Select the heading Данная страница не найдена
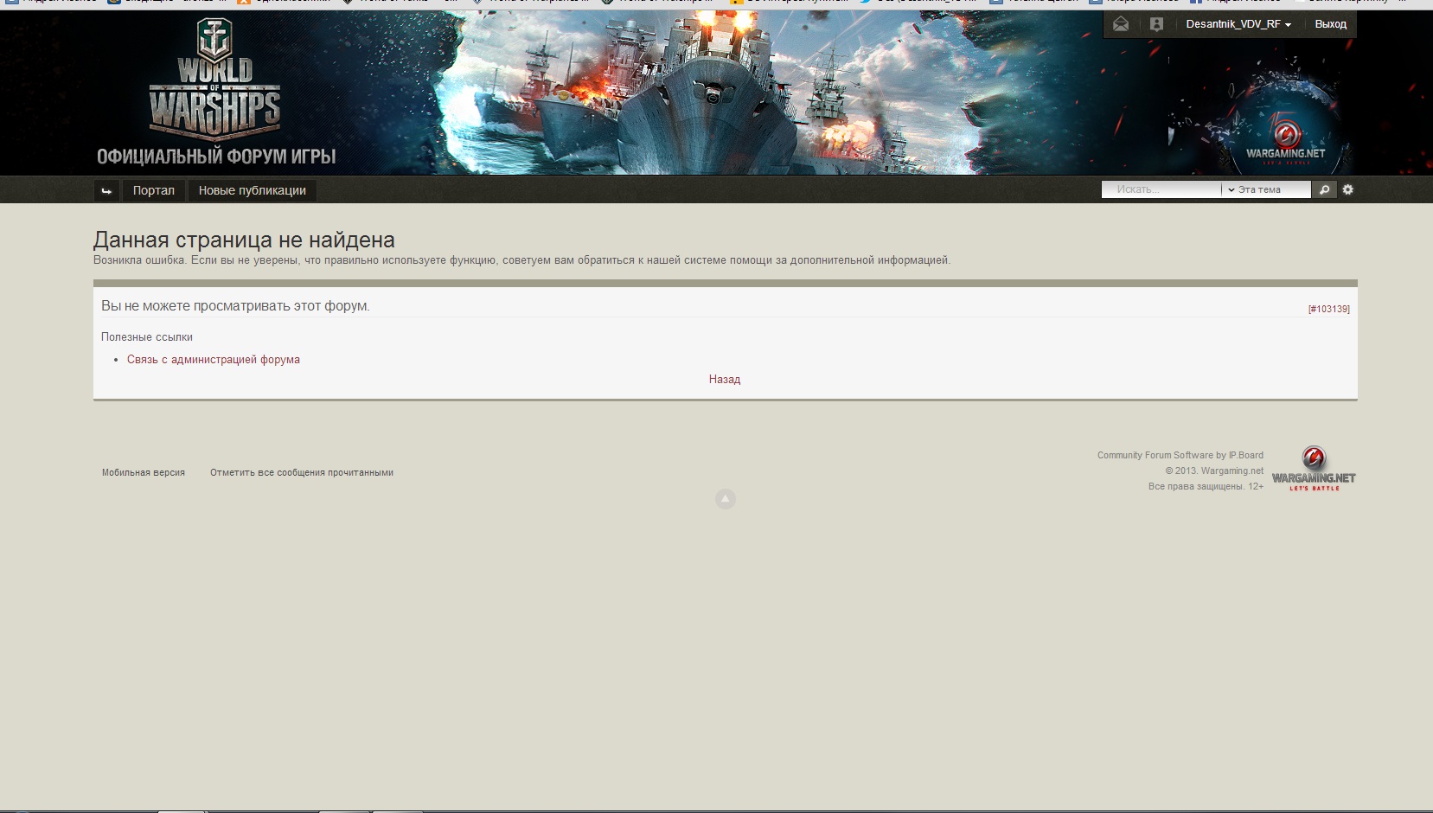1433x813 pixels. [x=244, y=240]
